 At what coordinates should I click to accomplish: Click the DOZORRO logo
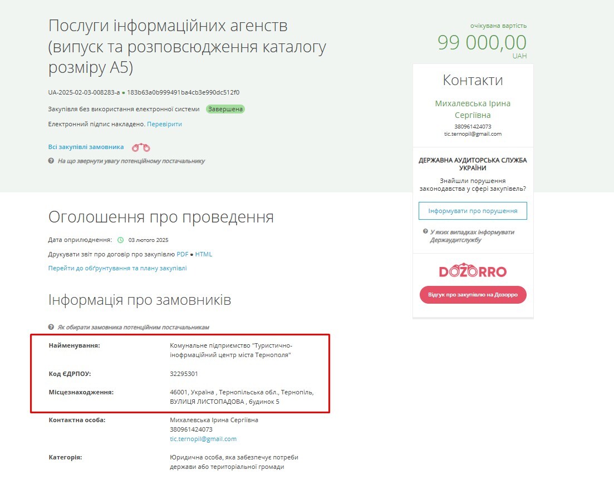click(473, 271)
